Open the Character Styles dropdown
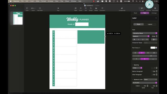The image size is (167, 94). tap(150, 43)
